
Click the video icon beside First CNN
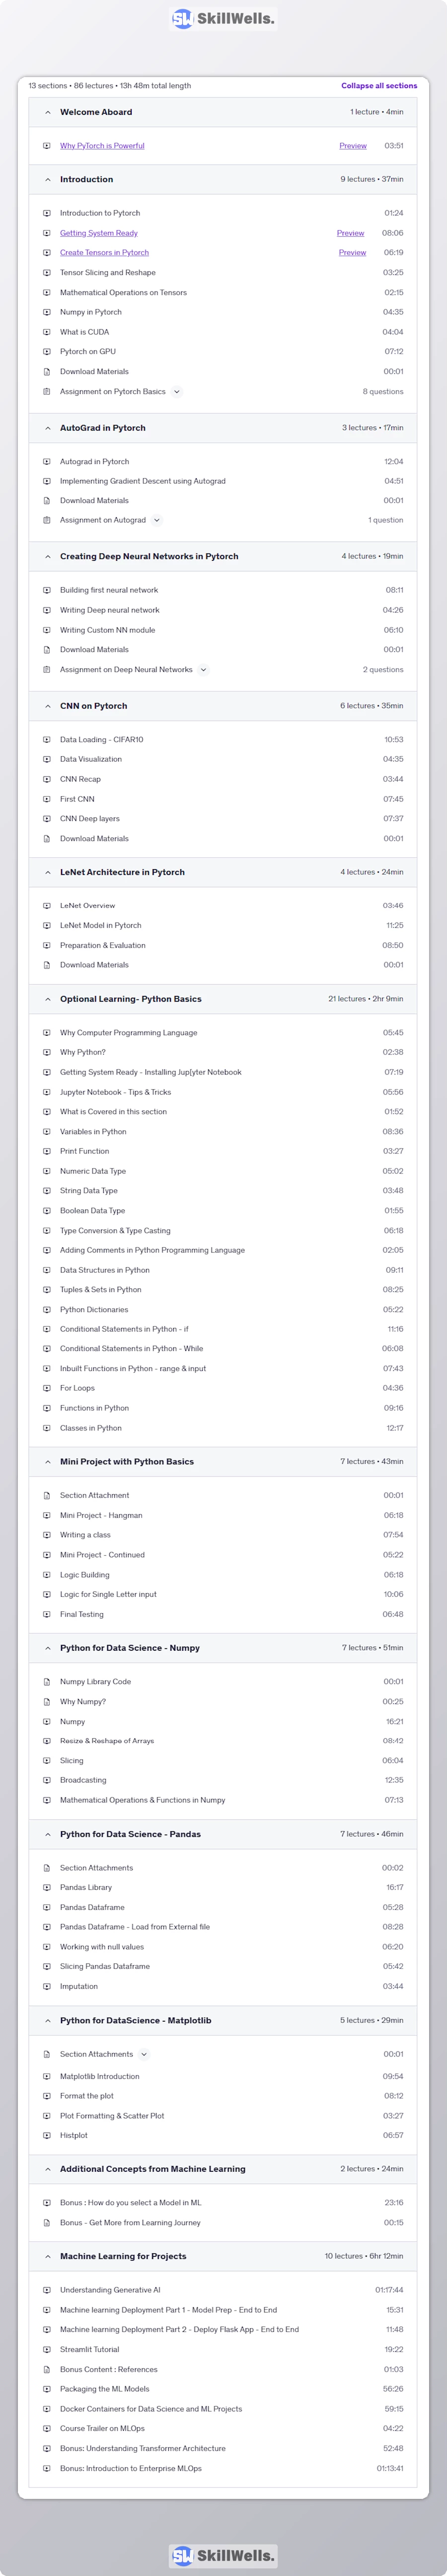click(x=47, y=799)
